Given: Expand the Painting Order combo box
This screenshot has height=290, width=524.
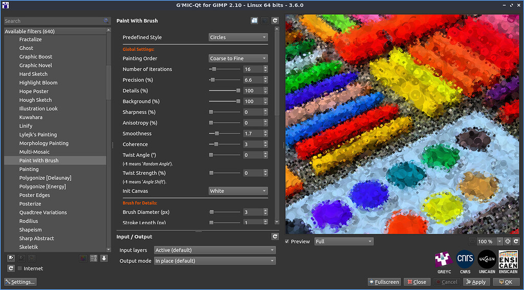Looking at the screenshot, I should click(x=238, y=58).
